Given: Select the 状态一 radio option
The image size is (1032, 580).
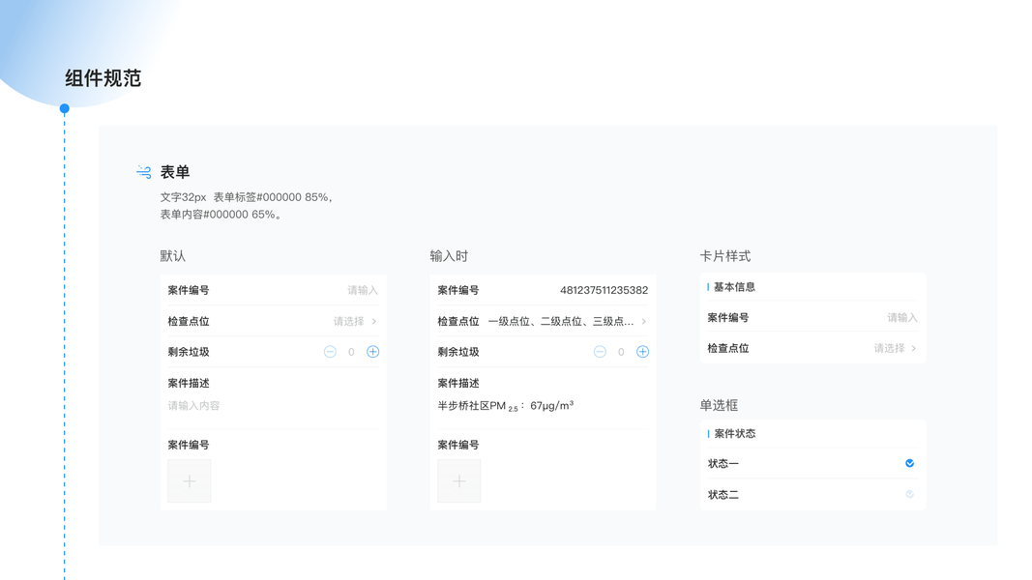Looking at the screenshot, I should pyautogui.click(x=909, y=464).
